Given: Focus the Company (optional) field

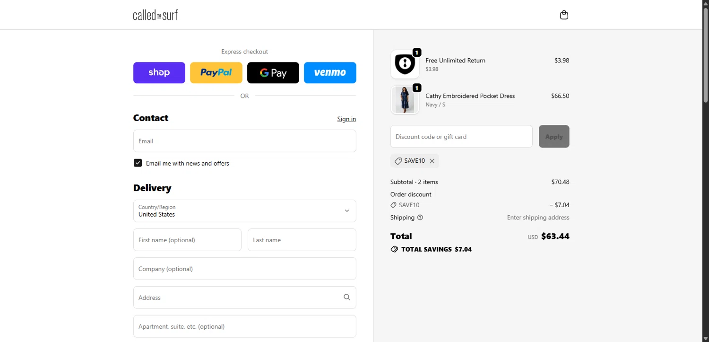Looking at the screenshot, I should 244,269.
